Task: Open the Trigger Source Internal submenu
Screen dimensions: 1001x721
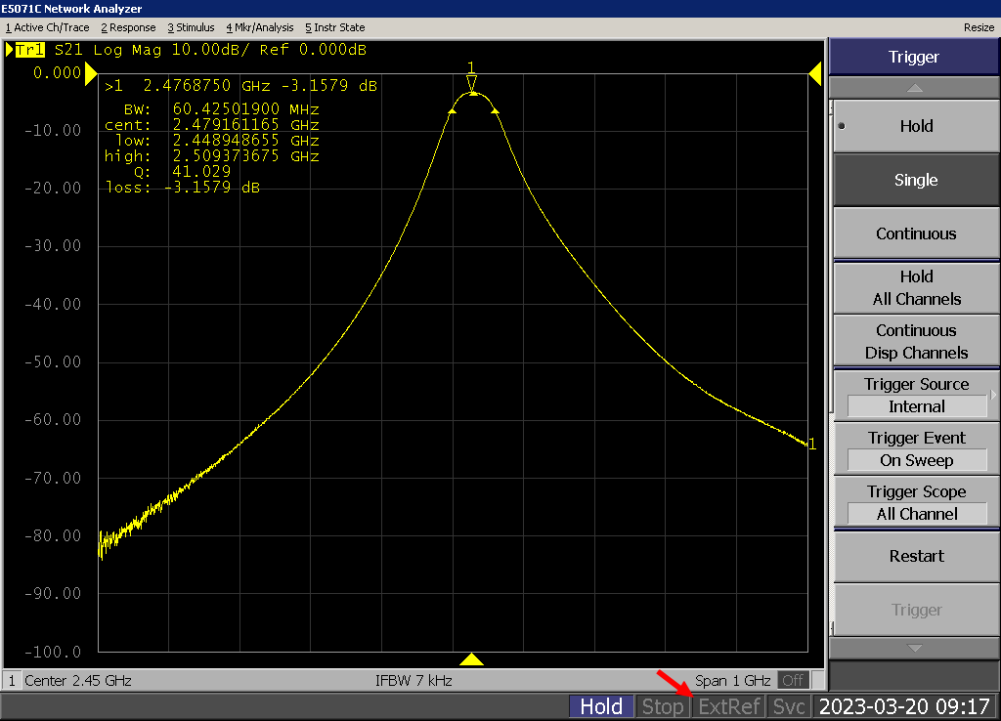Action: tap(915, 396)
